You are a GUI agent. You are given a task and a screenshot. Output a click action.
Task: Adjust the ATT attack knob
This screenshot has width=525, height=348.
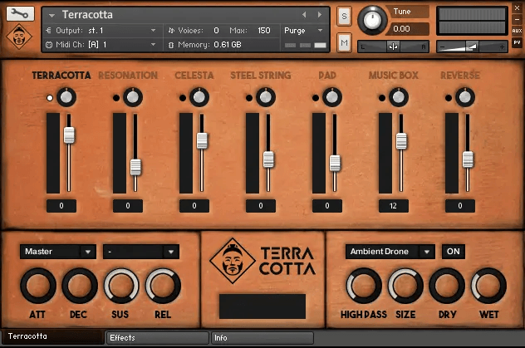pyautogui.click(x=38, y=286)
